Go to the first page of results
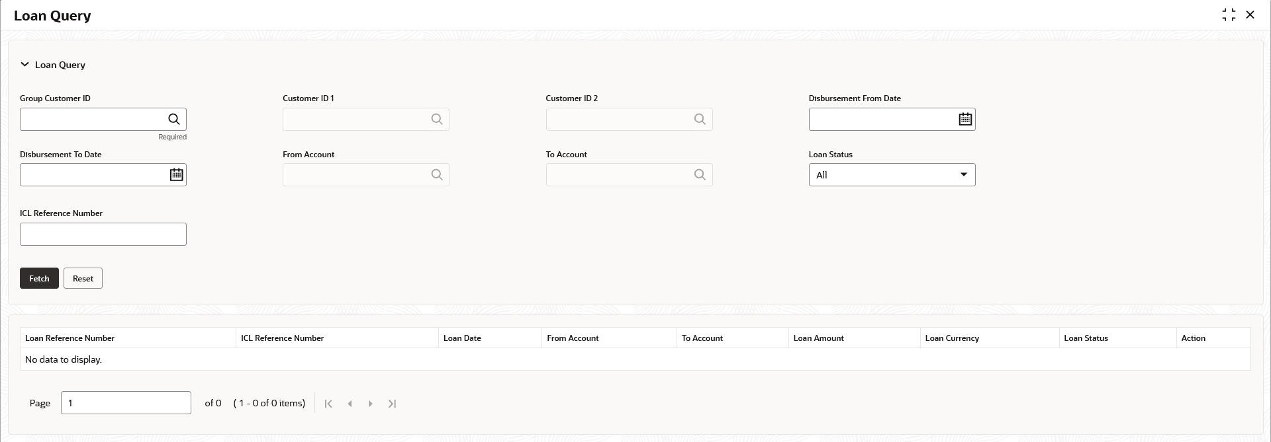 click(x=328, y=404)
